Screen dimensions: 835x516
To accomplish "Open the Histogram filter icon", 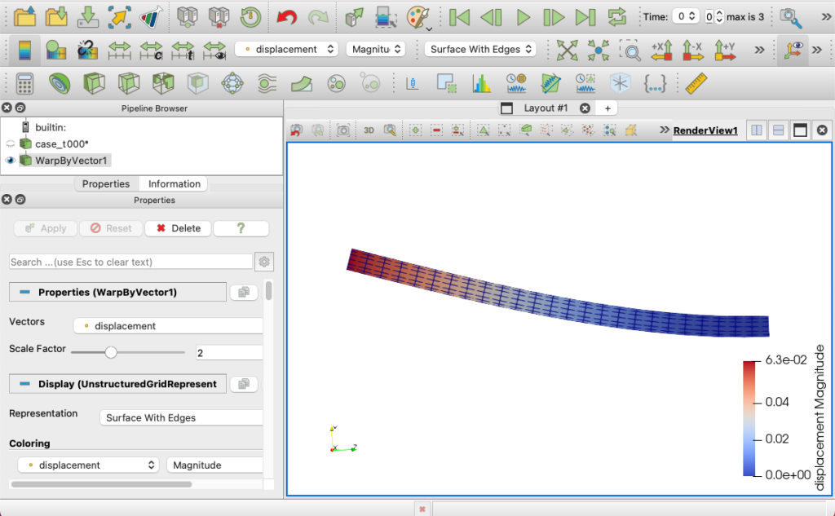I will [481, 84].
